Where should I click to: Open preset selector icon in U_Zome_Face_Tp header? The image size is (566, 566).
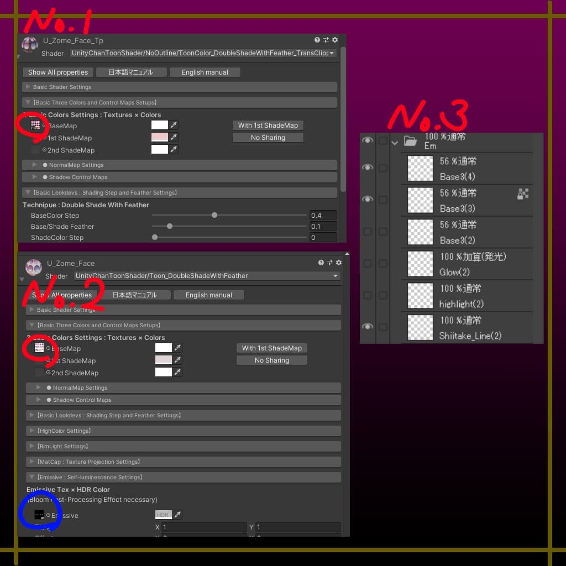(x=326, y=40)
